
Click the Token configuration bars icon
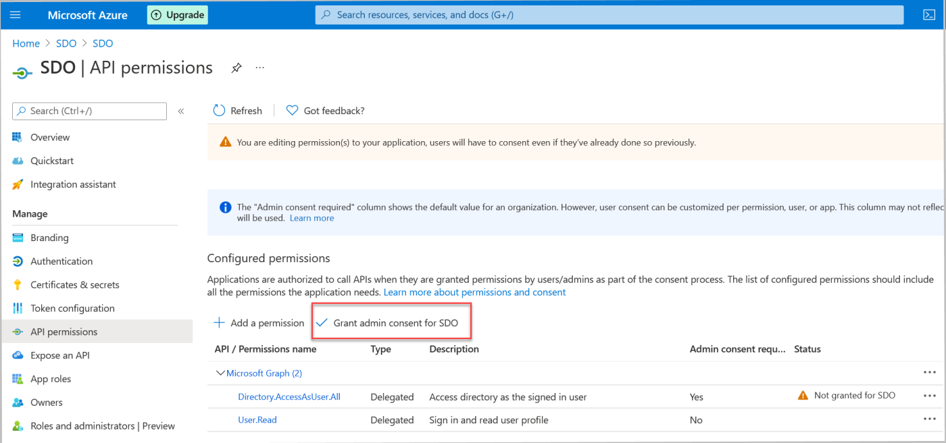coord(18,309)
